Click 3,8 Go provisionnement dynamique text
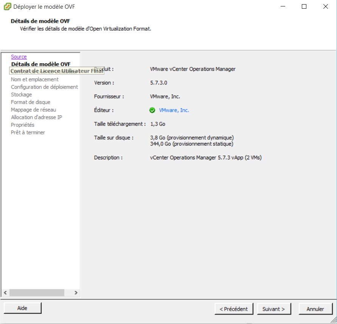This screenshot has width=337, height=324. pos(192,138)
